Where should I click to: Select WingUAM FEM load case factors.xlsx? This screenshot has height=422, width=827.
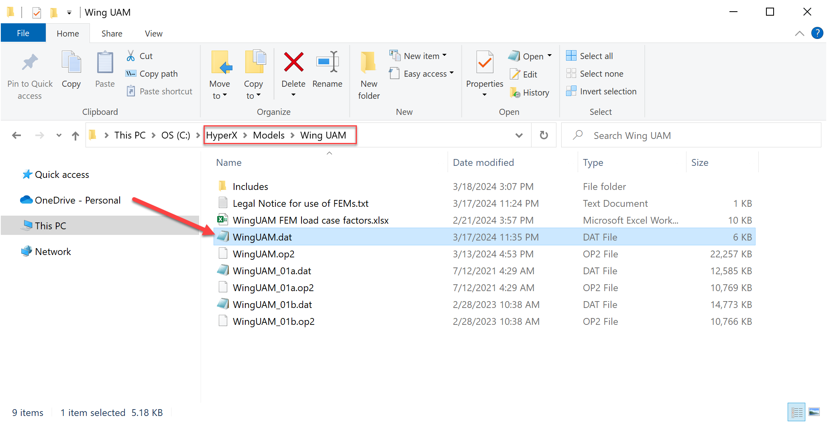[484, 220]
